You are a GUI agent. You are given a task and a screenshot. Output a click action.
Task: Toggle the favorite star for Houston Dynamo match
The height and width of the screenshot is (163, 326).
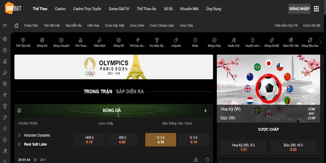207,159
